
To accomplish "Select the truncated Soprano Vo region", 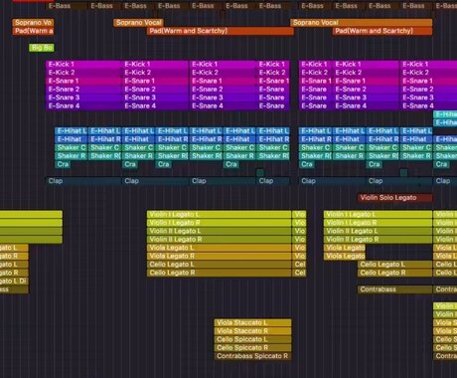I will click(33, 23).
